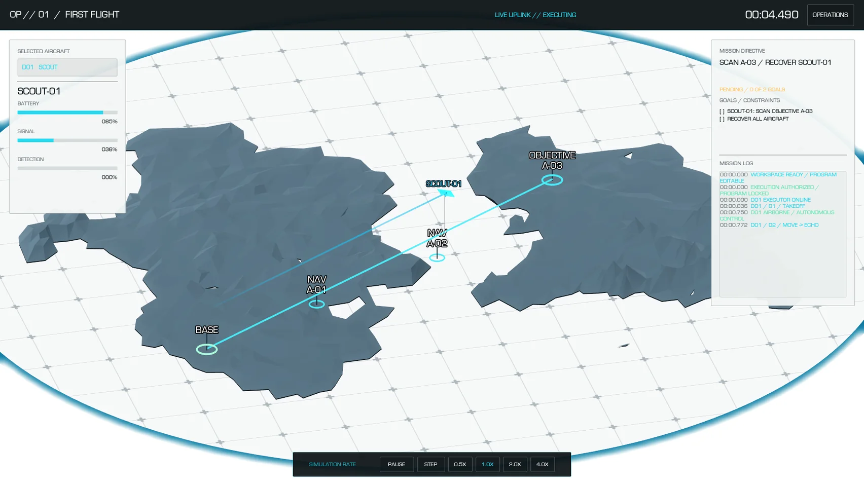The width and height of the screenshot is (864, 486).
Task: Set simulation rate to 0.5X
Action: 460,464
